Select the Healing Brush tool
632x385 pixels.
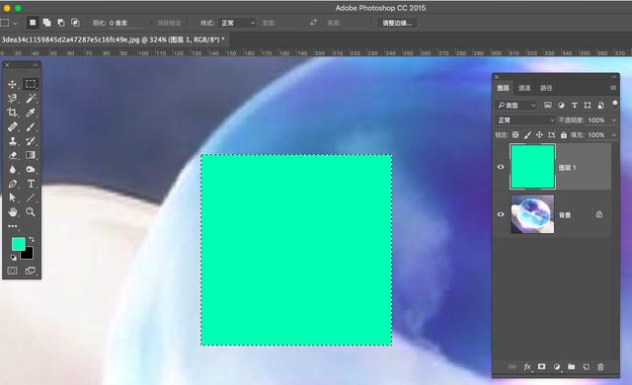pos(12,127)
